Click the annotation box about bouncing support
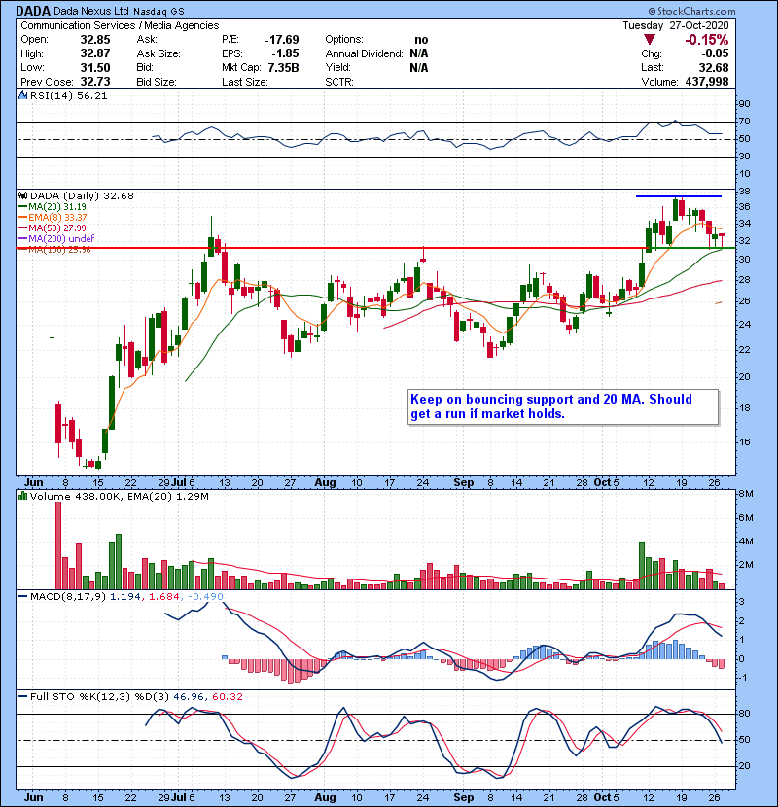Viewport: 778px width, 807px height. 563,406
